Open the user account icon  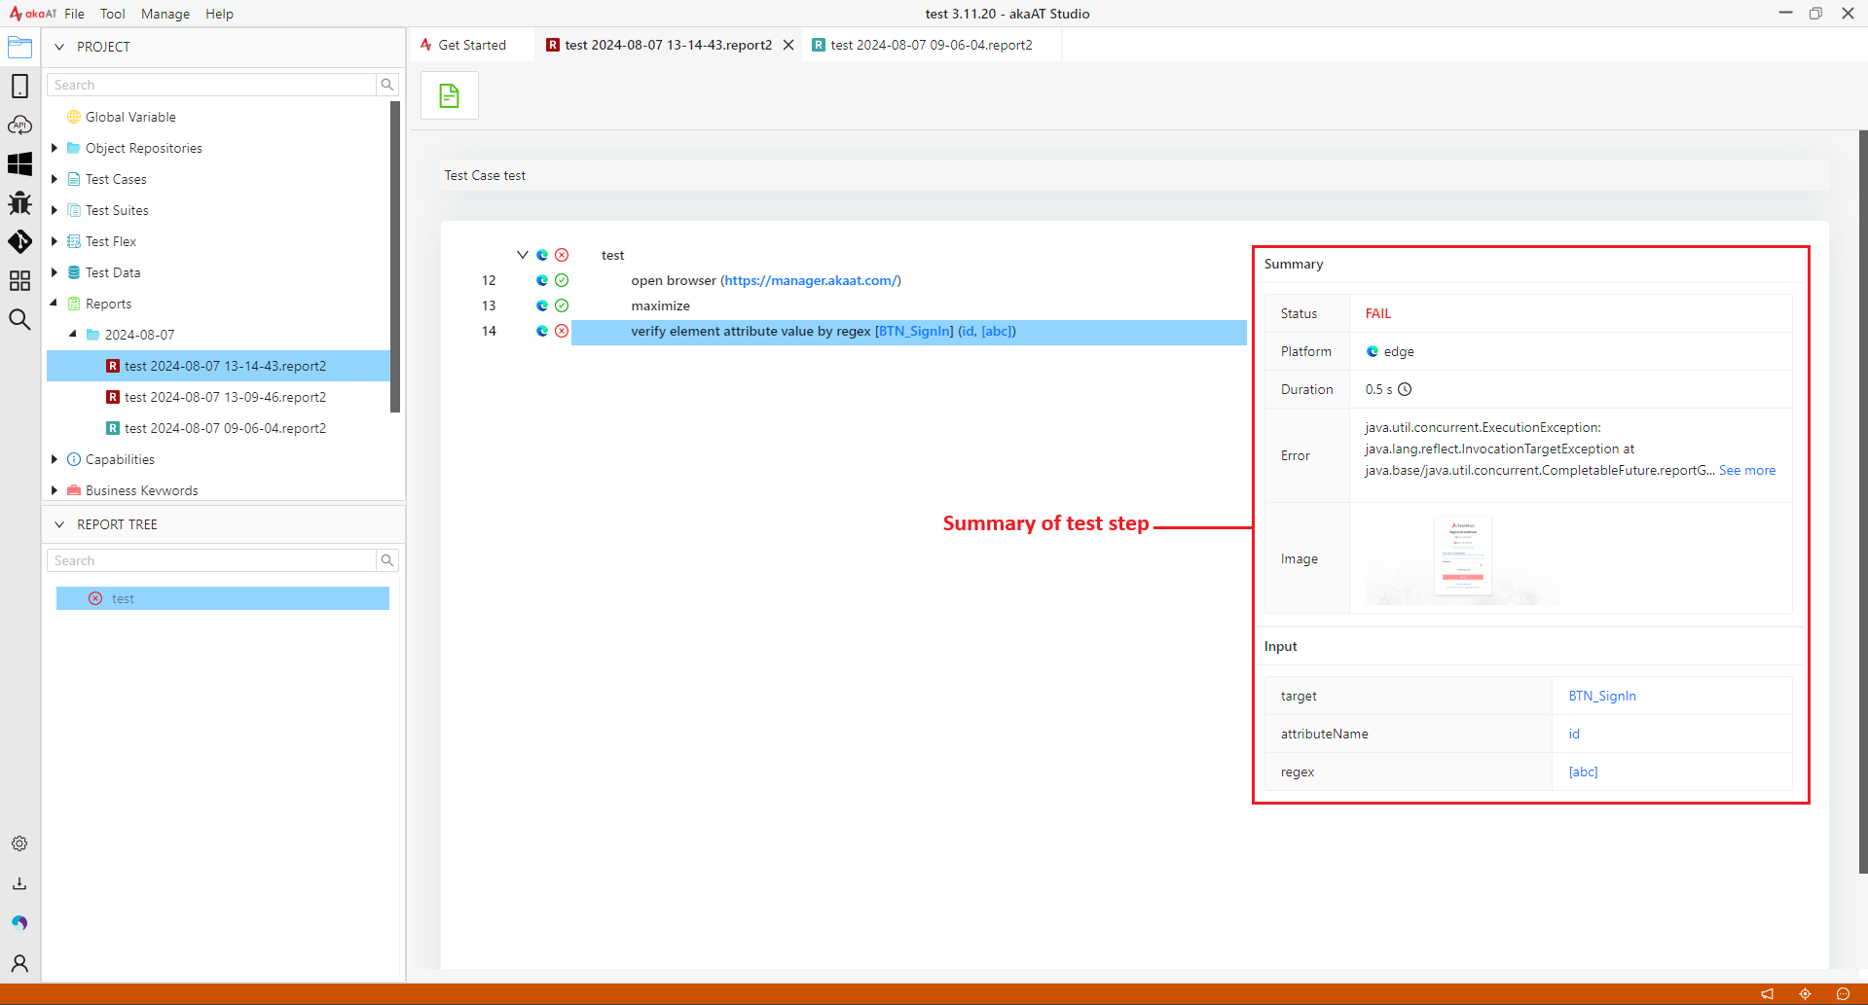19,963
